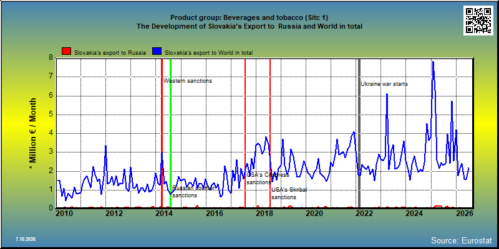Click the subtitle about Slovakia's Export to Russia
This screenshot has height=249, width=499.
tap(249, 26)
